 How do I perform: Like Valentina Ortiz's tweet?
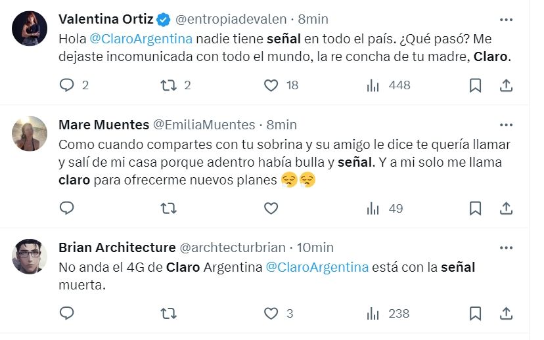(271, 85)
